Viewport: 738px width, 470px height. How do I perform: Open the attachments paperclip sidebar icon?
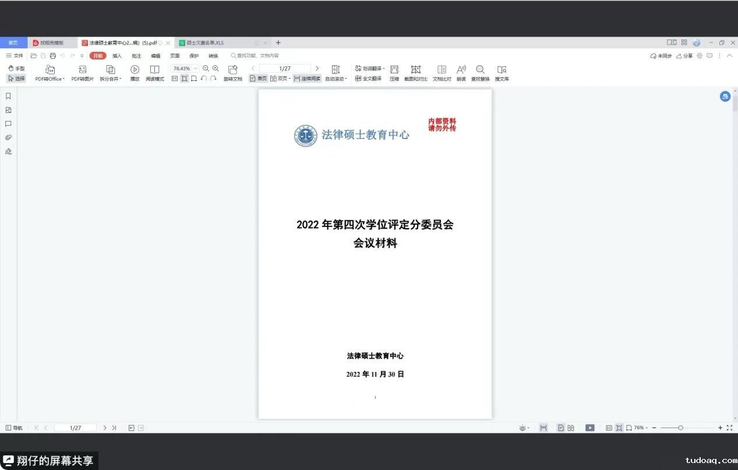click(8, 138)
